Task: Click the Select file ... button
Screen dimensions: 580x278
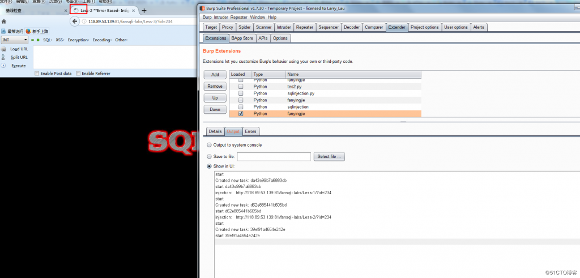Action: tap(329, 156)
